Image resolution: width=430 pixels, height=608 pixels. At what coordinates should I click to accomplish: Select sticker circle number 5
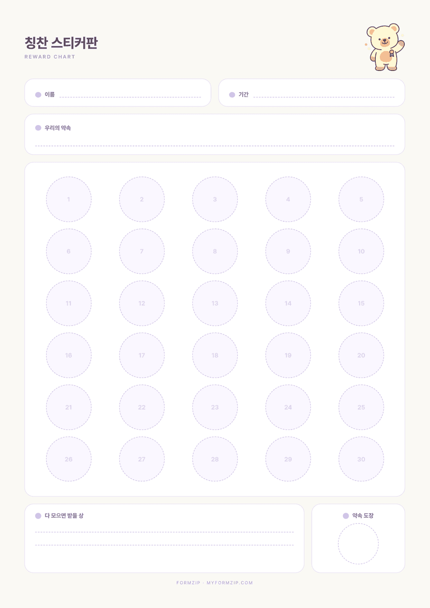[361, 199]
